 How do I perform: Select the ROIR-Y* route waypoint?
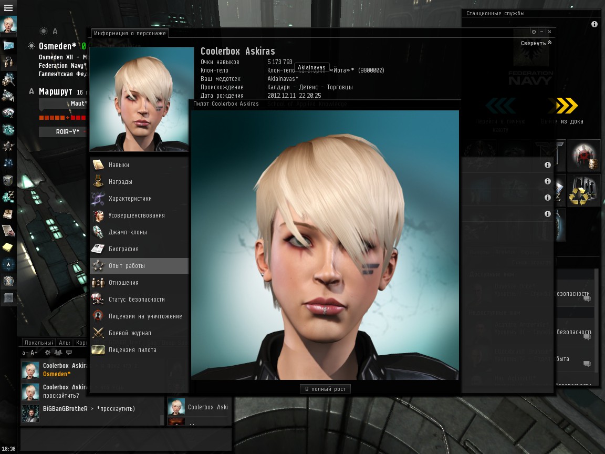pos(63,132)
